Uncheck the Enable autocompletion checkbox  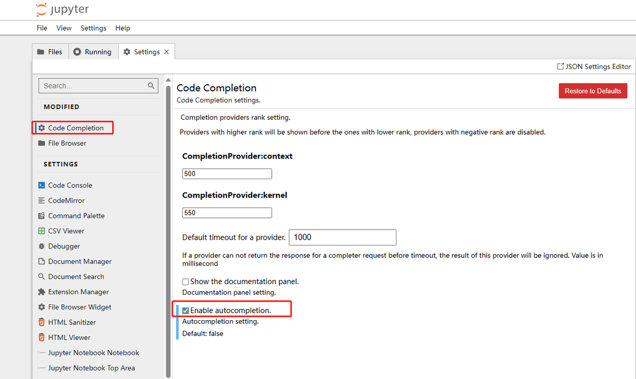tap(185, 311)
